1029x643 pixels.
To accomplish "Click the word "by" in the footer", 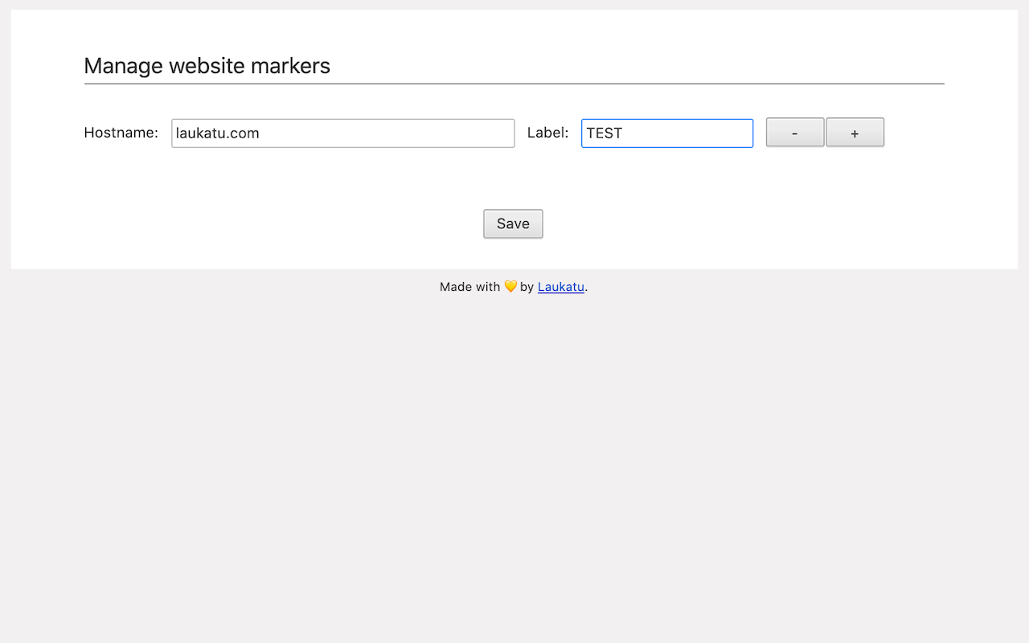I will (527, 287).
